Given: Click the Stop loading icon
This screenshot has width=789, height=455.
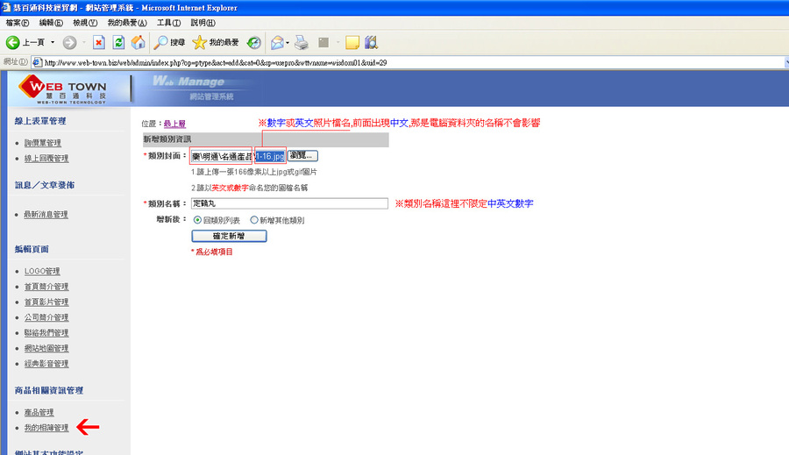Looking at the screenshot, I should click(x=98, y=43).
